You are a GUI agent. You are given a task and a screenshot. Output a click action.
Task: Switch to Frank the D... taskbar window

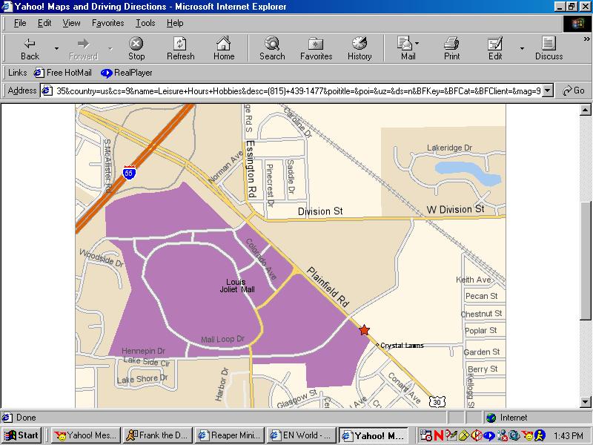click(158, 435)
